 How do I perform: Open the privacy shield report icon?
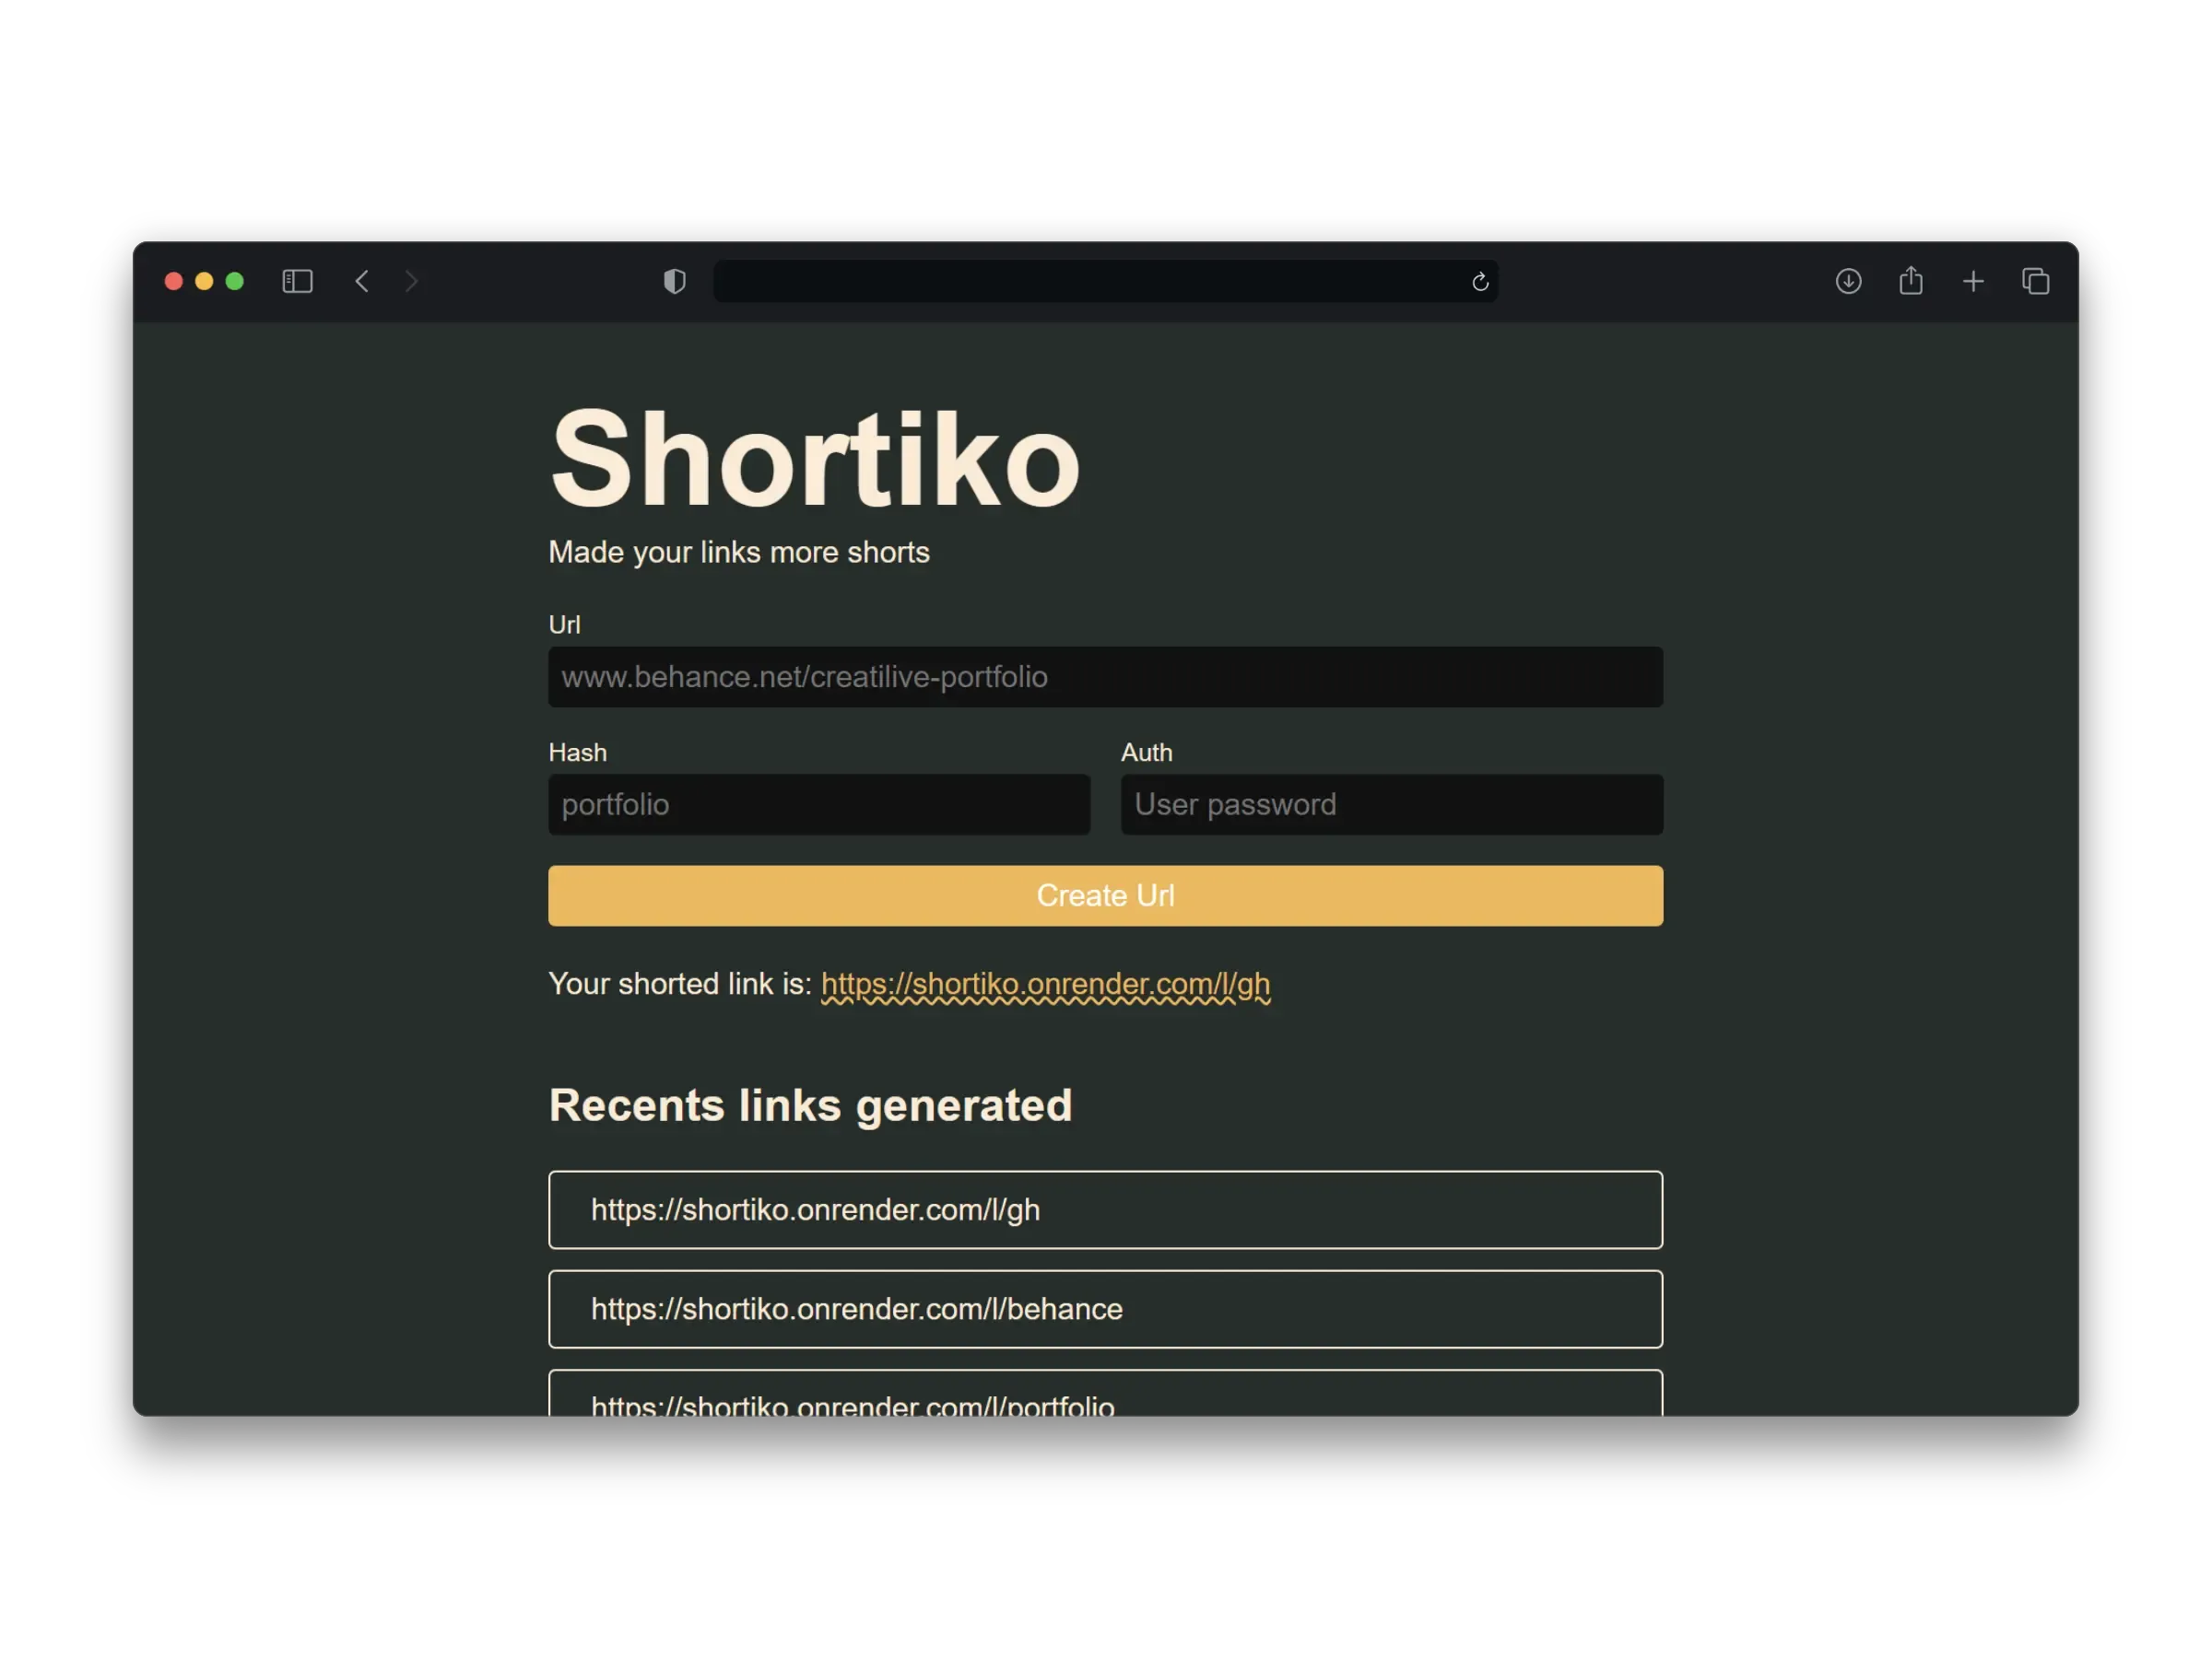click(675, 282)
